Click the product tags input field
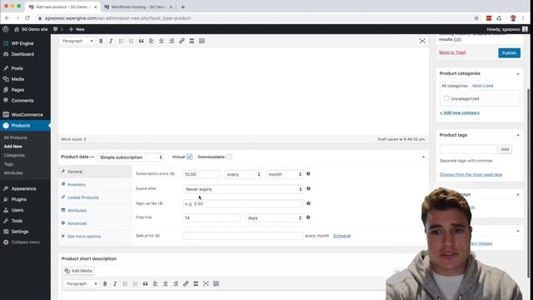This screenshot has height=300, width=533. pos(468,149)
